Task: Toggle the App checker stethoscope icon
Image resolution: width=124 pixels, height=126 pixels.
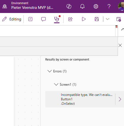Action: (x=57, y=19)
